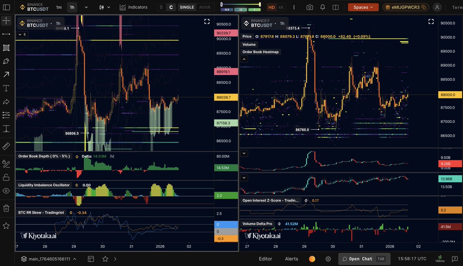Open the candlestick chart type dropdown
463x266 pixels.
(x=105, y=7)
